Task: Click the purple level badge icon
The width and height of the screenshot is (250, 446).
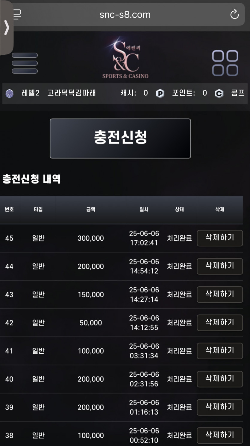Action: (10, 94)
